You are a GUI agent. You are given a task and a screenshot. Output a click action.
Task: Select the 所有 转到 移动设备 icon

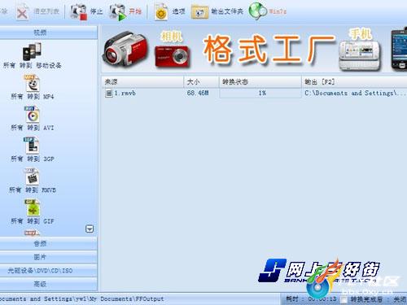point(32,51)
